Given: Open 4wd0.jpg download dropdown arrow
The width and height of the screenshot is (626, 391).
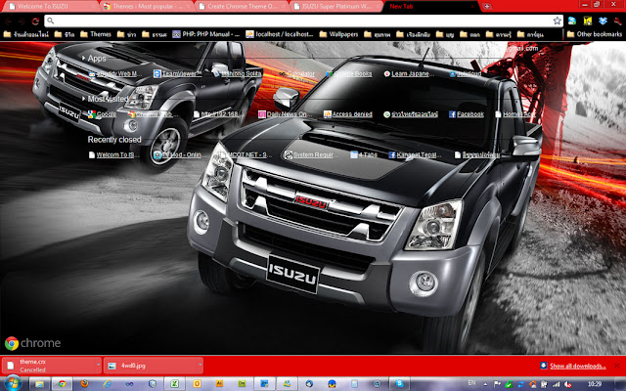Looking at the screenshot, I should 200,365.
